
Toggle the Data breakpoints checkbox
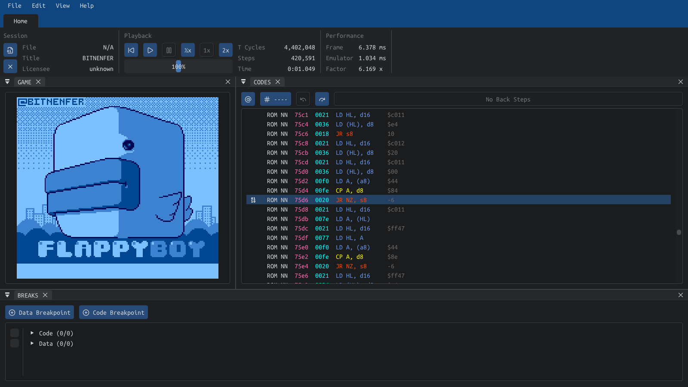[15, 343]
